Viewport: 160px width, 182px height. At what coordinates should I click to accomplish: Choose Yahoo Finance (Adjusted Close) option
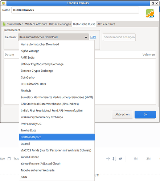coord(57,163)
